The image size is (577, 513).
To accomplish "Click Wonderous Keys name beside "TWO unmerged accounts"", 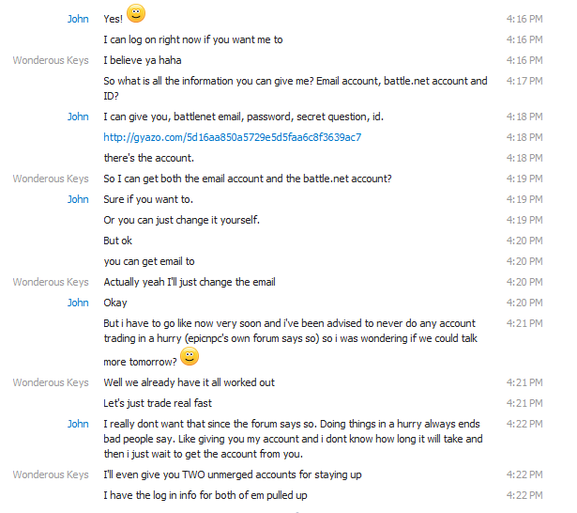I will (51, 474).
